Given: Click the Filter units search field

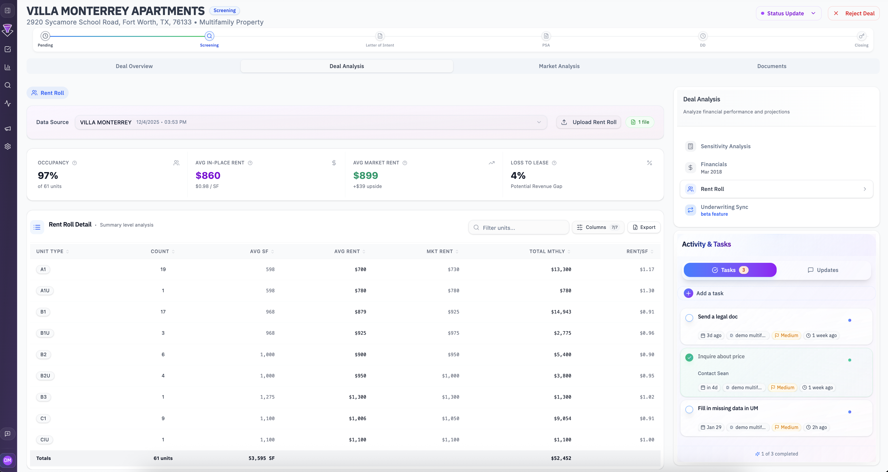Looking at the screenshot, I should click(x=519, y=227).
